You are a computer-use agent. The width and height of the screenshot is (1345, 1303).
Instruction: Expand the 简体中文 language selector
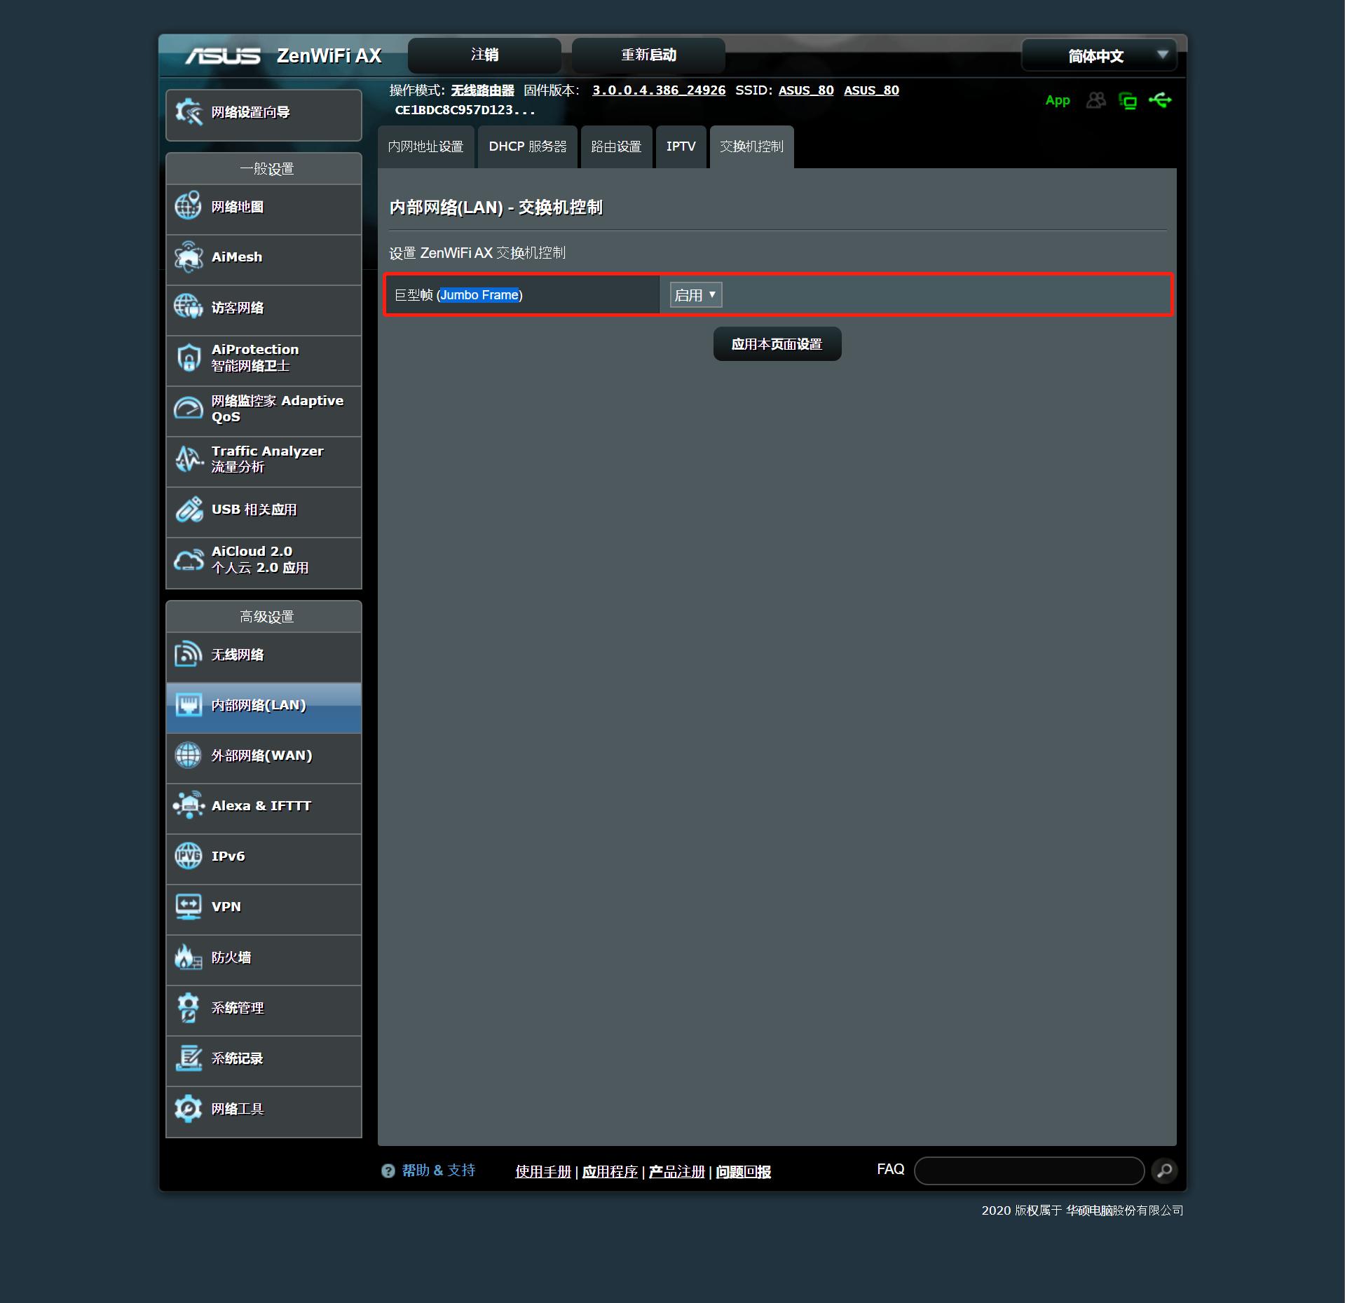[1098, 55]
